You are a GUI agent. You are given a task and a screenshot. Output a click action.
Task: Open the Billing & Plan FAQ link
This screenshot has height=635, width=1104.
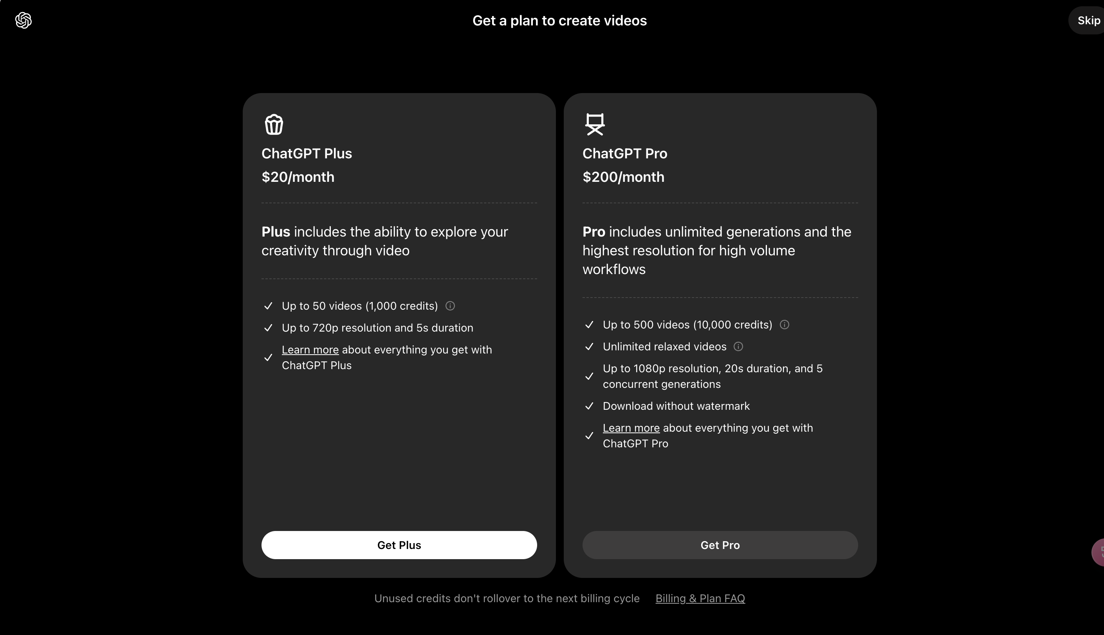700,598
